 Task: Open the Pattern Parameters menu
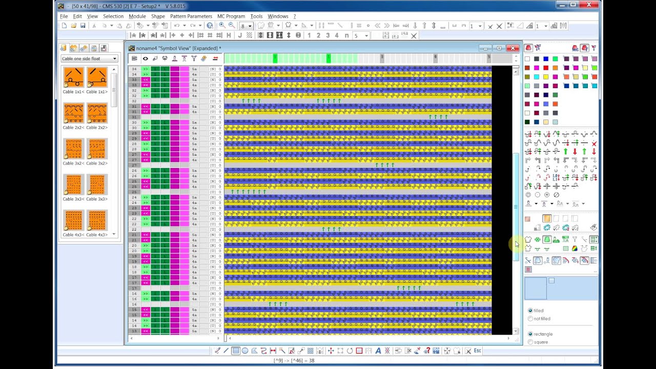191,16
